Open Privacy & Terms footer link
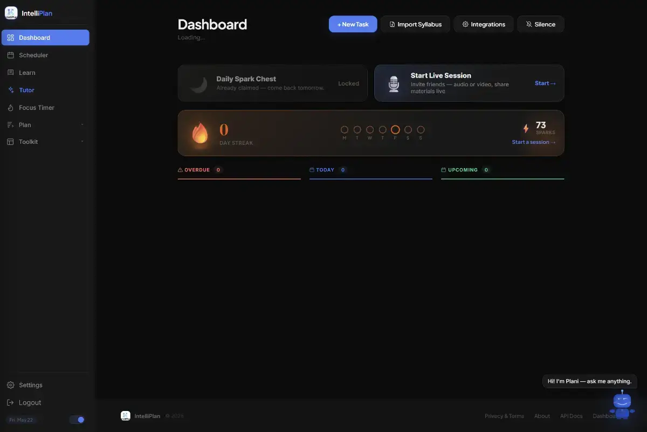 pos(504,416)
